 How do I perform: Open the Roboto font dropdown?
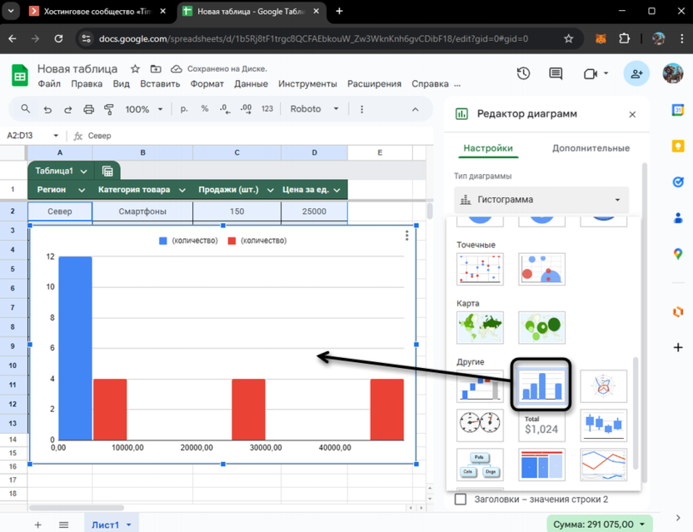(x=314, y=109)
